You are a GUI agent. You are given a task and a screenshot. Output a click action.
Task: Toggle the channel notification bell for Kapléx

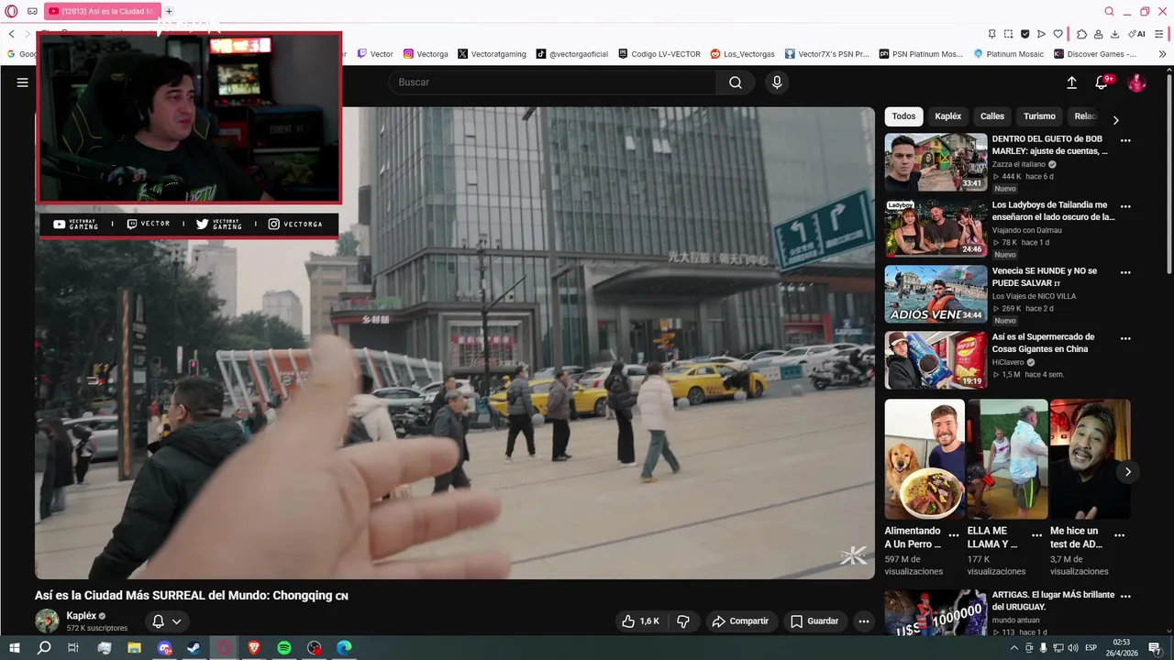[167, 621]
